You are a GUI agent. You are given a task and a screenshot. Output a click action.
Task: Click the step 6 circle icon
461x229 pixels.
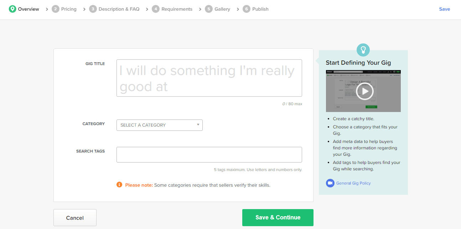(x=247, y=9)
